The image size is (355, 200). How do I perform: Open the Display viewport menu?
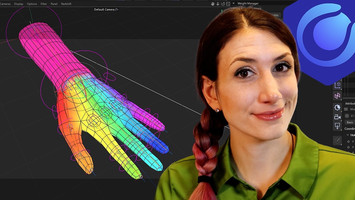(x=19, y=4)
